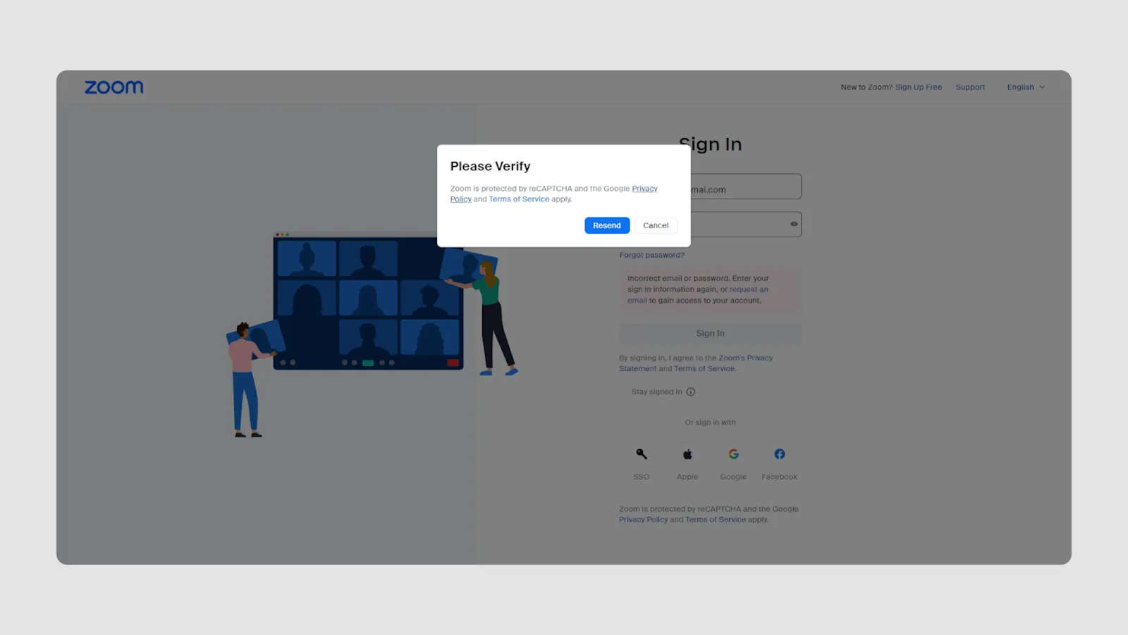Screen dimensions: 1128x635
Task: Click the Forgot password? link
Action: 651,255
